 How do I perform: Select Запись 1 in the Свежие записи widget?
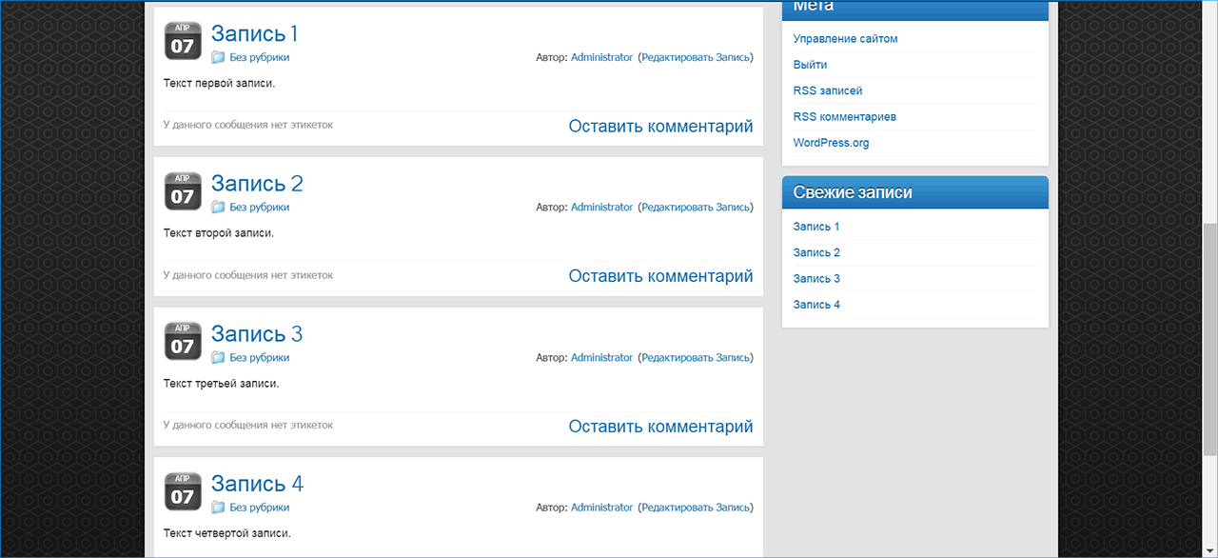(816, 227)
